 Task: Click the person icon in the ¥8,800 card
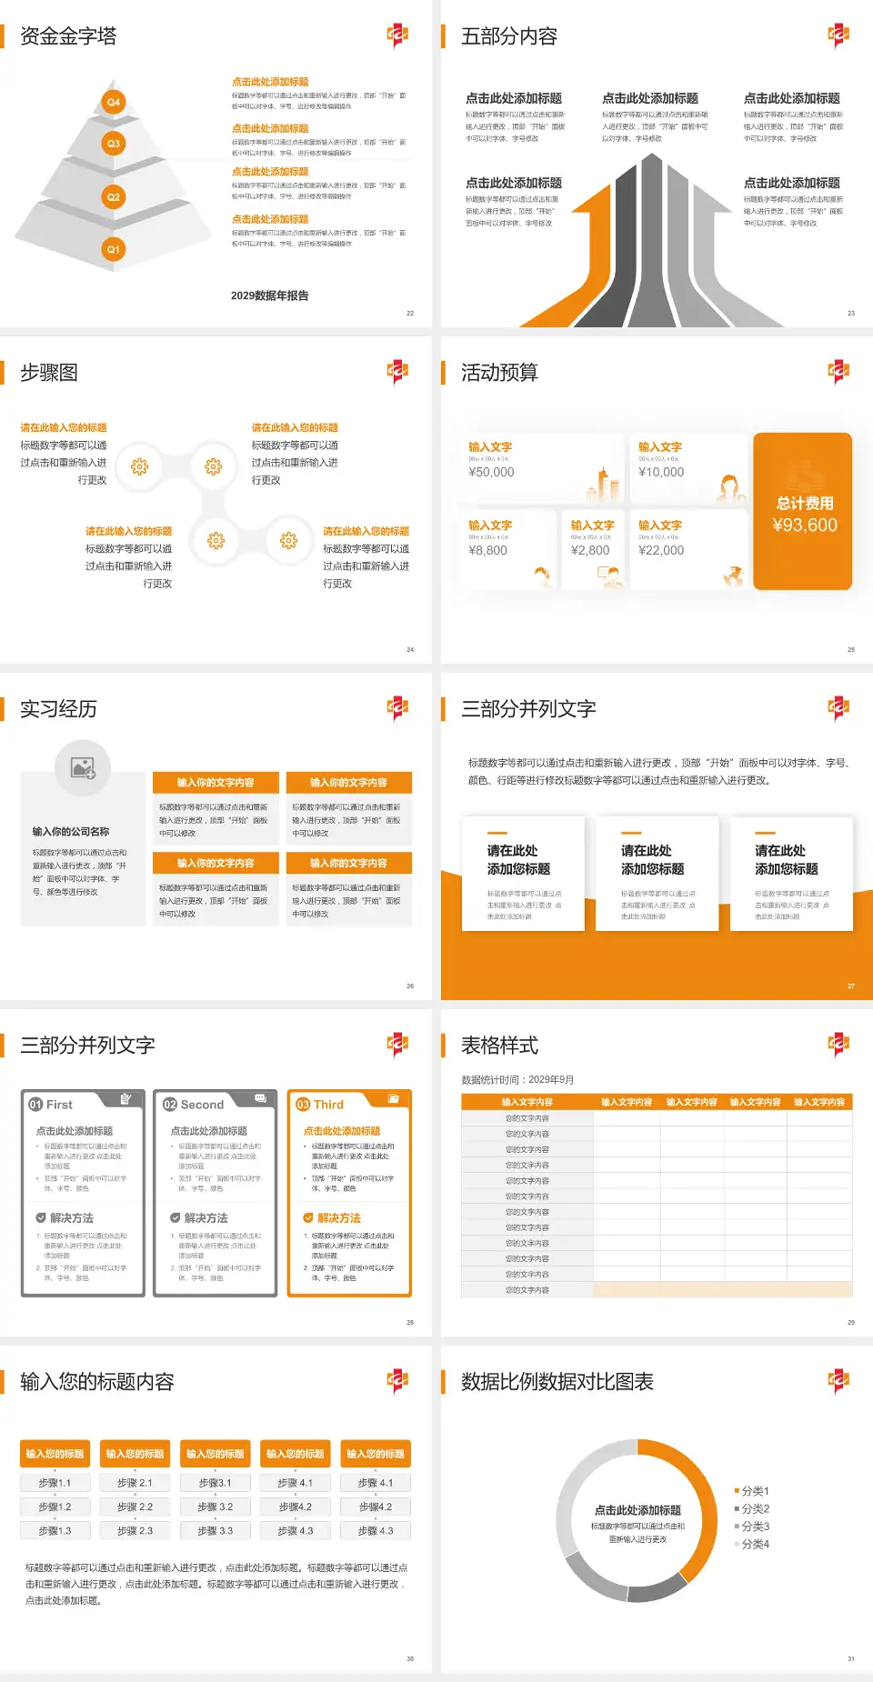tap(543, 576)
